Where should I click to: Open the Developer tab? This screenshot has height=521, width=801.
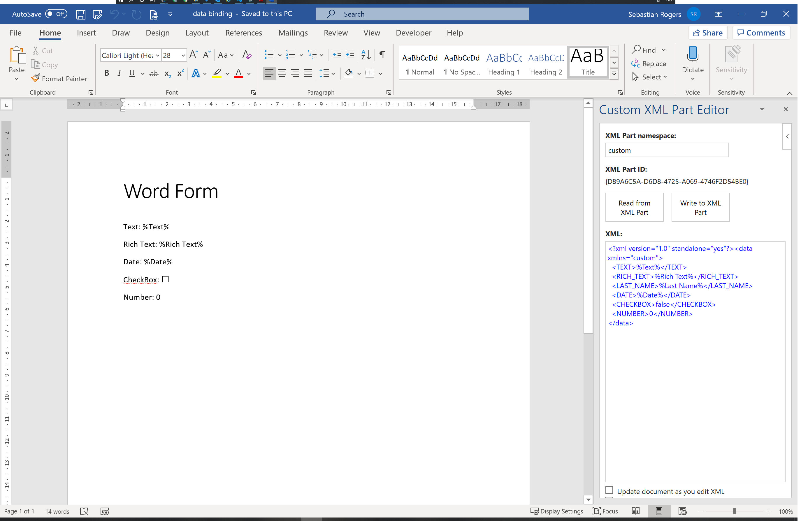point(413,33)
